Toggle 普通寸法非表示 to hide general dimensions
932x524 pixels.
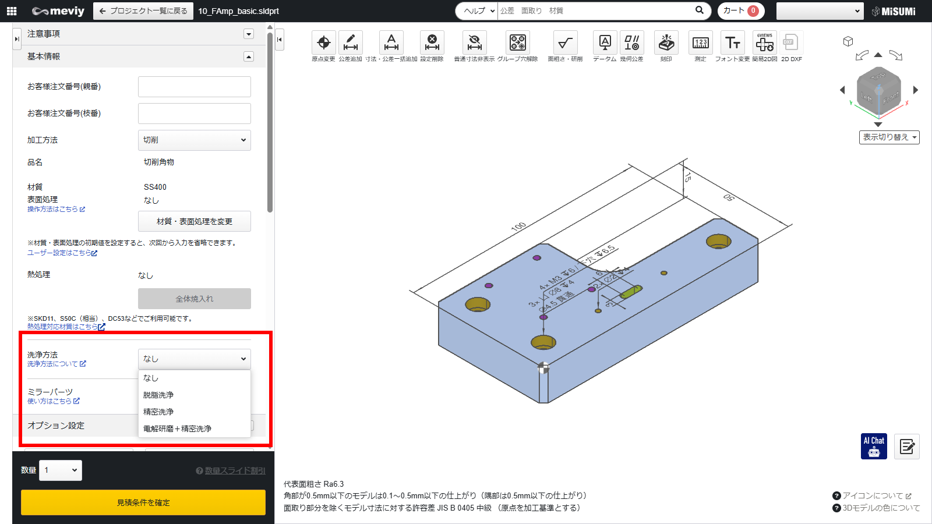(474, 43)
